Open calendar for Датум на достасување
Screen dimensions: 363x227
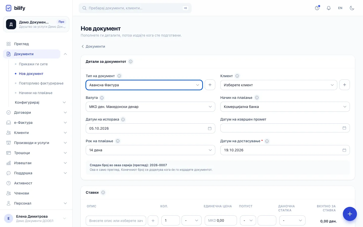(344, 150)
